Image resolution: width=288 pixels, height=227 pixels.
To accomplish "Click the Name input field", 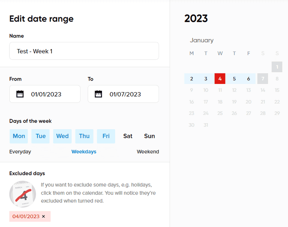I will pos(84,51).
